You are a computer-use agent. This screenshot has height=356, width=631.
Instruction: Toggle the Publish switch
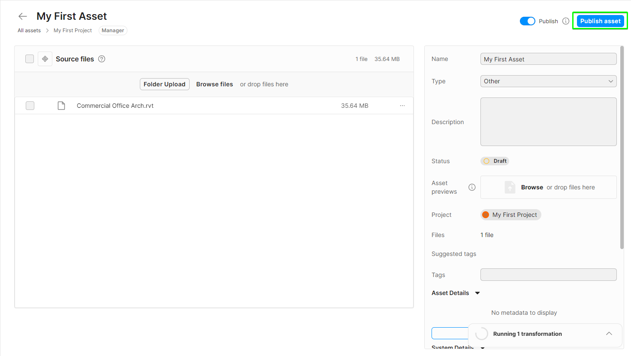[527, 21]
